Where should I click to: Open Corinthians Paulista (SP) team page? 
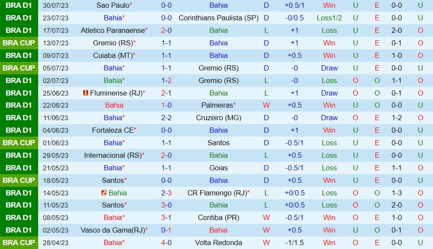218,18
